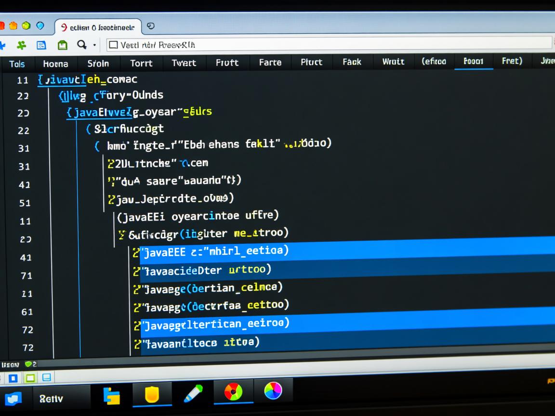Image resolution: width=555 pixels, height=416 pixels.
Task: Open the yellow shield app in taskbar
Action: (152, 395)
